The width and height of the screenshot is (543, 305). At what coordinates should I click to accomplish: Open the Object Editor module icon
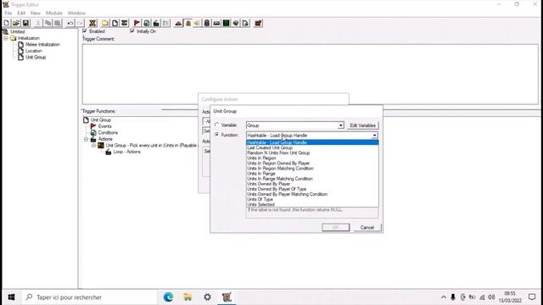[207, 23]
